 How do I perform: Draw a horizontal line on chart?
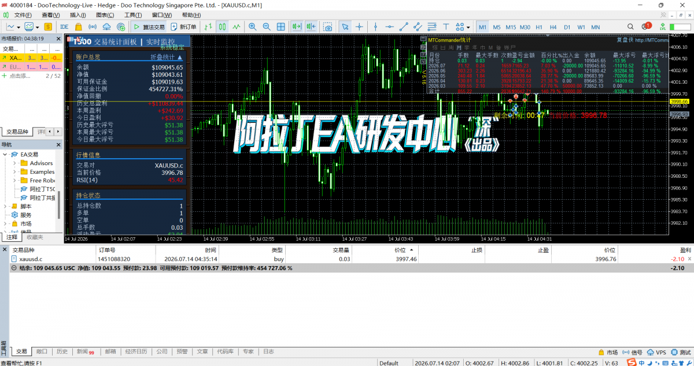[x=390, y=27]
